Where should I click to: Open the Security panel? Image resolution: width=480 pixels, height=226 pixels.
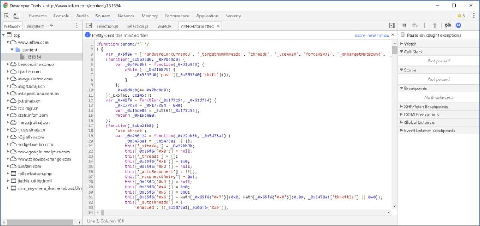click(x=233, y=16)
